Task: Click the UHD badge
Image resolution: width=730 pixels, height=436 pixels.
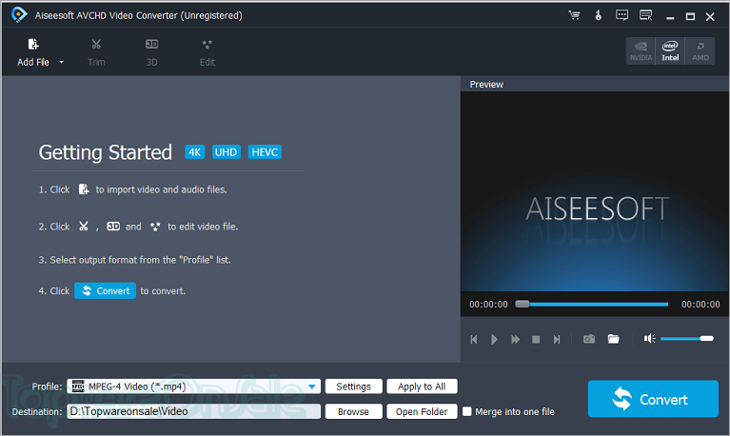Action: click(227, 152)
